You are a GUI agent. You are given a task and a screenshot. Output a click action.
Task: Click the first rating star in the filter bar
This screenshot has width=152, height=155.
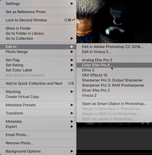coord(143,124)
